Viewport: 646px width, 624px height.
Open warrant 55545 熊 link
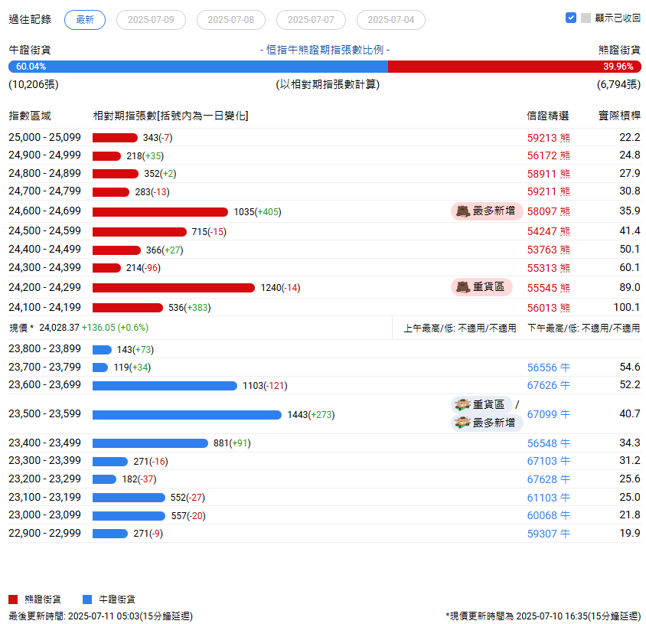[548, 288]
